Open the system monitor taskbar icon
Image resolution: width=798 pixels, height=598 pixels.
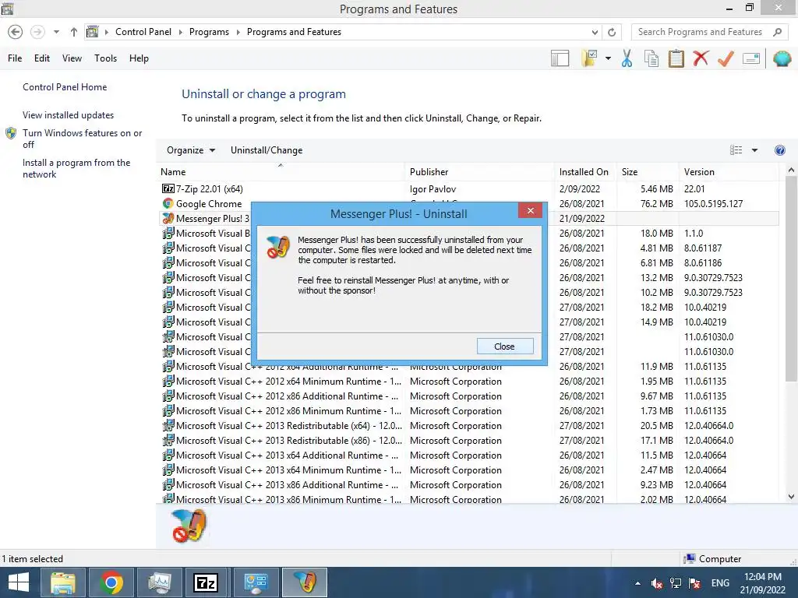coord(159,582)
